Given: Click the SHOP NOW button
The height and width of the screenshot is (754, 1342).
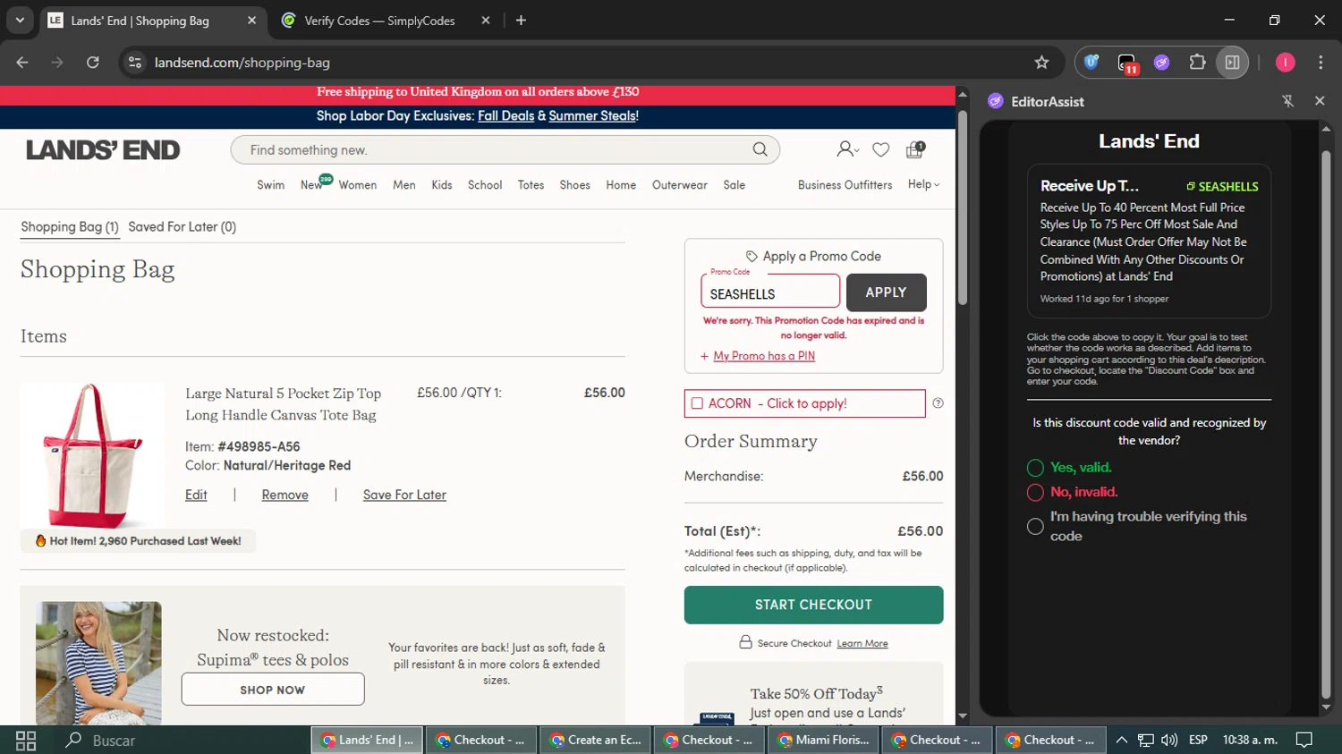Looking at the screenshot, I should tap(273, 690).
